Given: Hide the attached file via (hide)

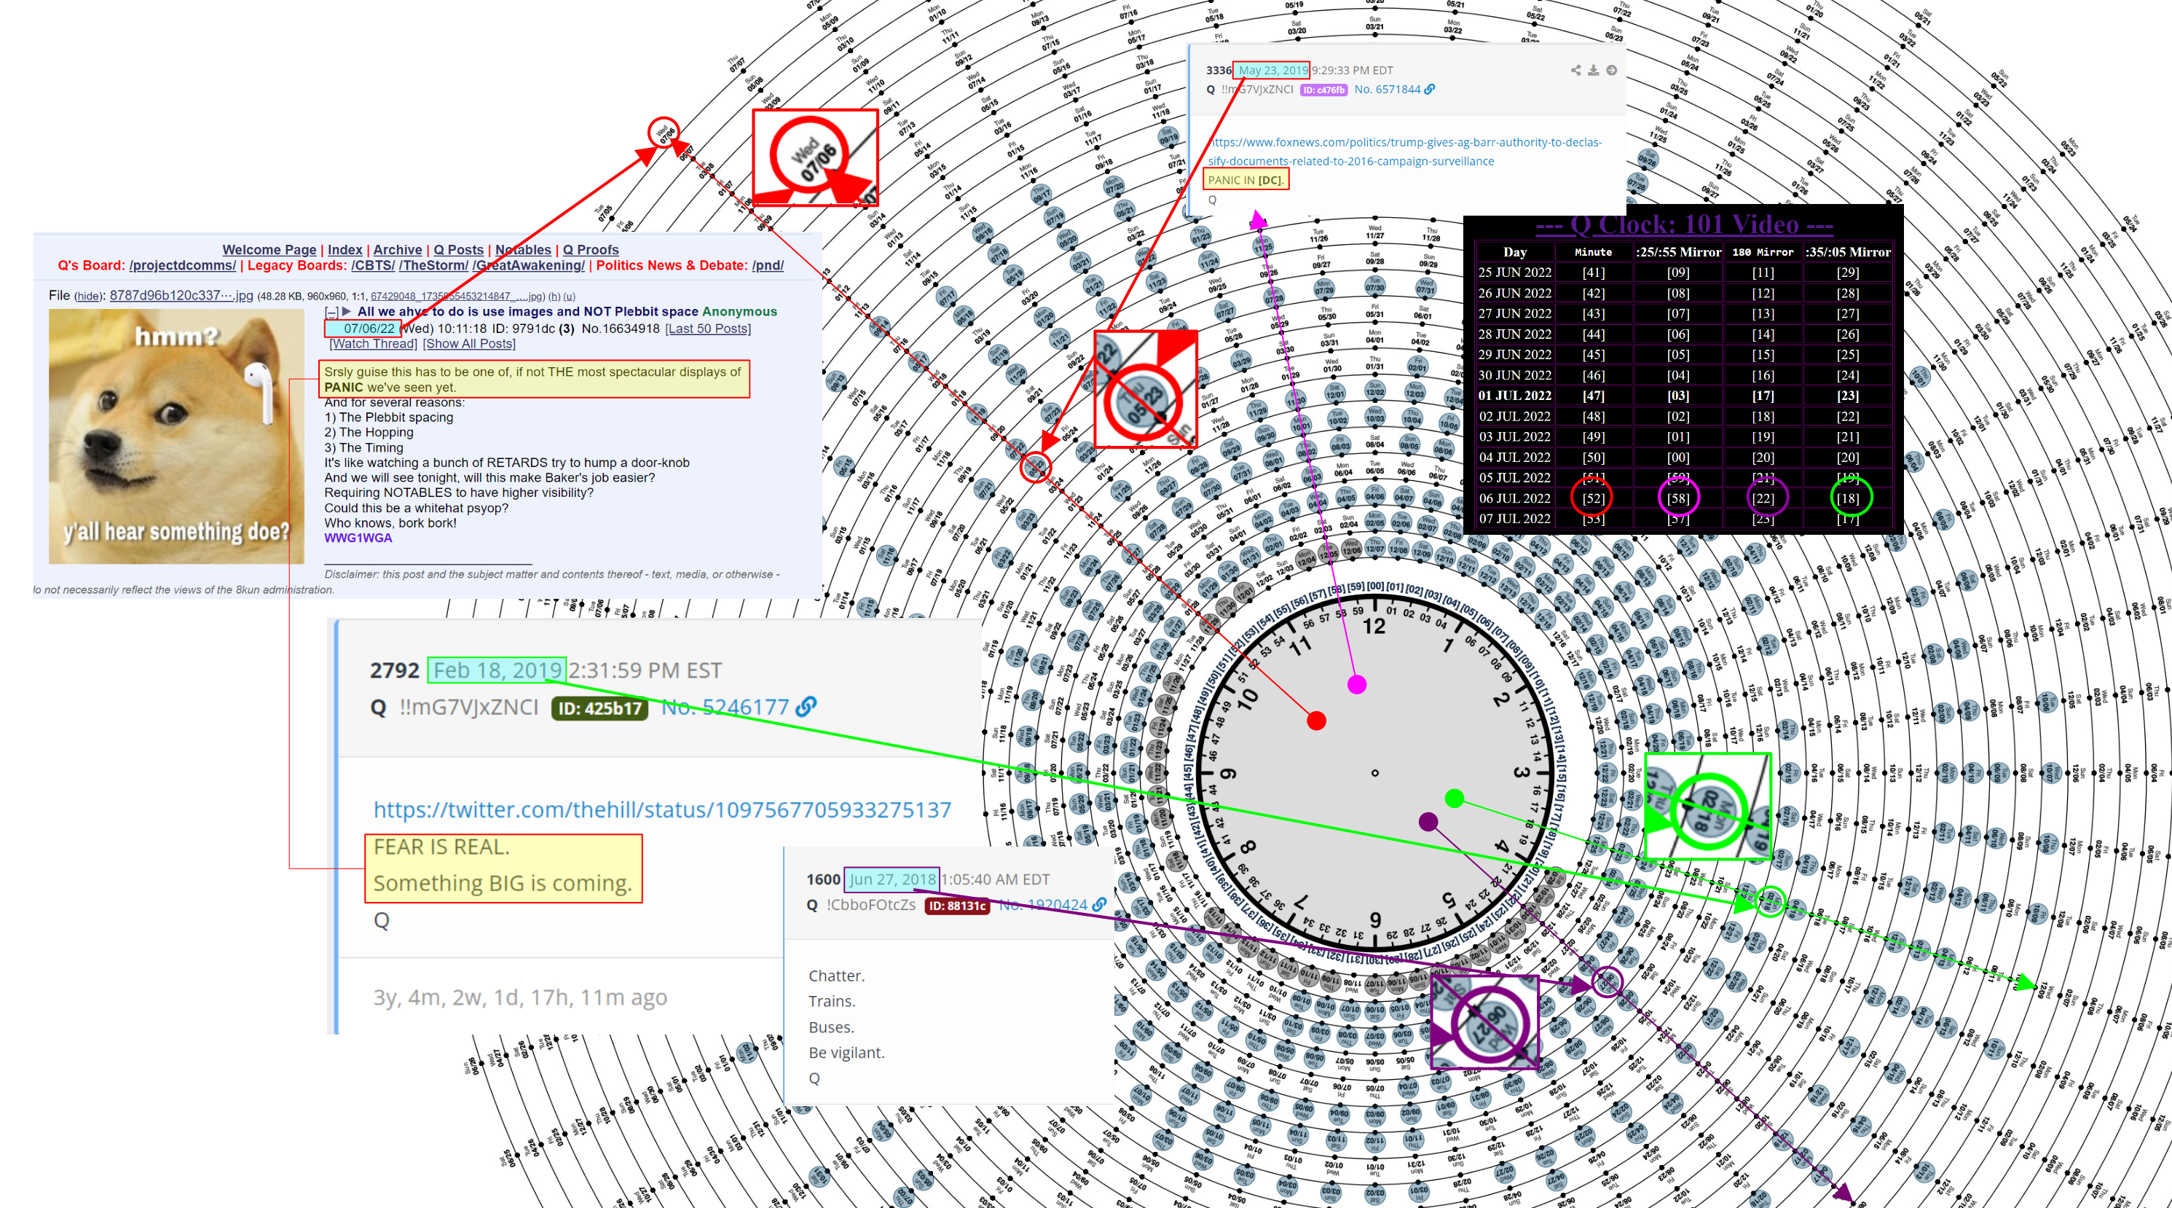Looking at the screenshot, I should [89, 296].
